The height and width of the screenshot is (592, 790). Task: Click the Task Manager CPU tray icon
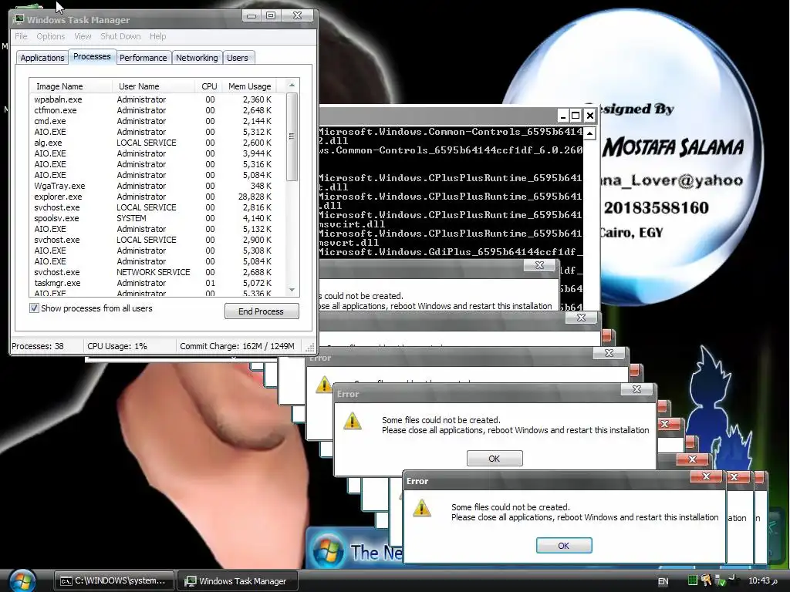[693, 580]
